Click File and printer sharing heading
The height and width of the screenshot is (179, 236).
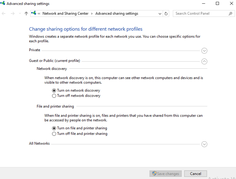[55, 106]
